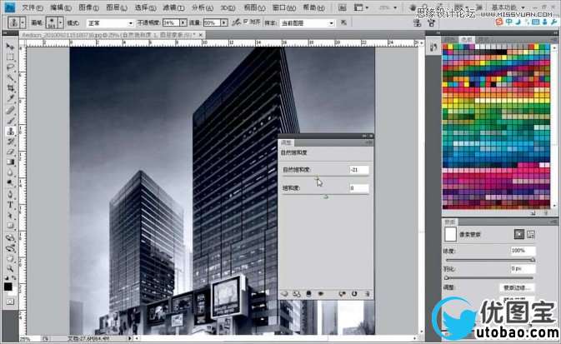Toggle clip to layer in Adjustments panel
Viewport: 561px width, 344px height.
pyautogui.click(x=308, y=294)
